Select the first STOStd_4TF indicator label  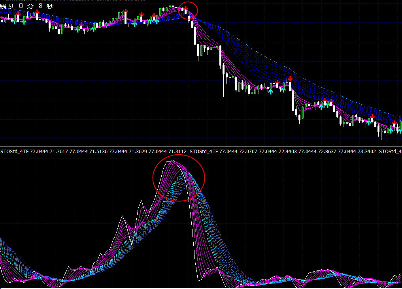tap(15, 152)
